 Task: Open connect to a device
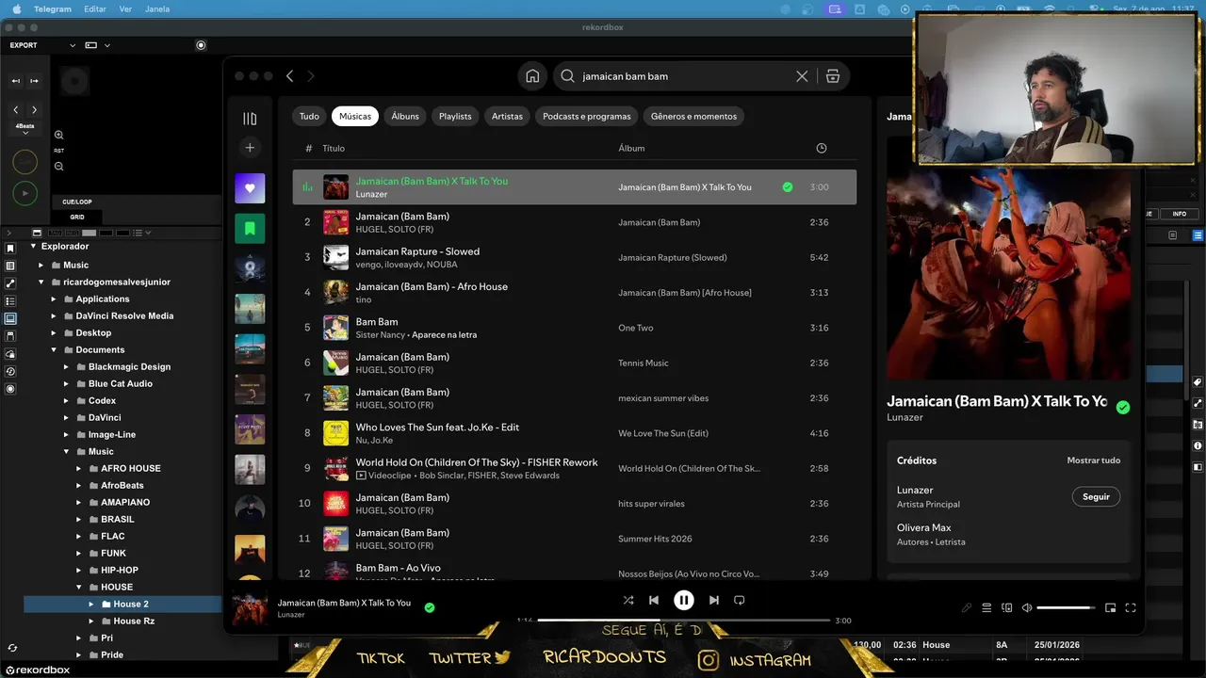(1006, 608)
